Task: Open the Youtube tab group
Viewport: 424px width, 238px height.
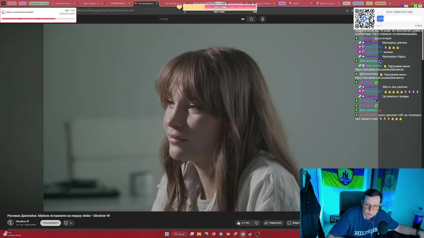Action: [x=12, y=3]
